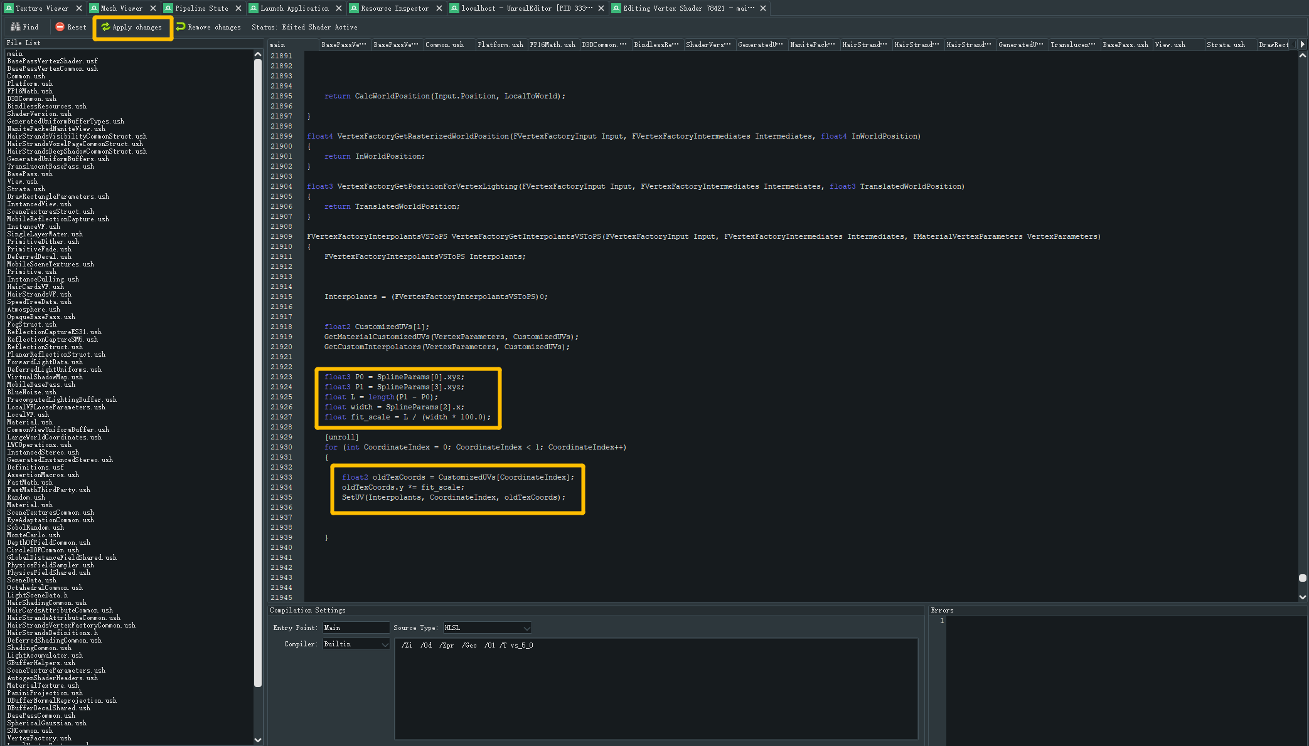Click the compiler flags text box
The height and width of the screenshot is (746, 1309).
click(x=656, y=688)
